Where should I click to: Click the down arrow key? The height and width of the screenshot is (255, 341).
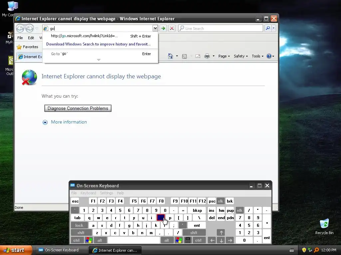(221, 240)
